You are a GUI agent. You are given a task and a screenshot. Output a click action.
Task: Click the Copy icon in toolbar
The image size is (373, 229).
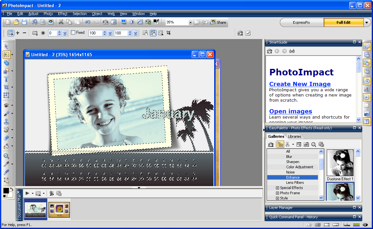pos(69,22)
